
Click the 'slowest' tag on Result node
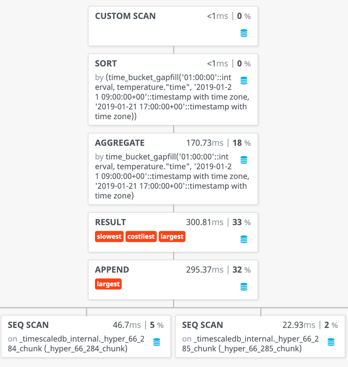[x=109, y=237]
